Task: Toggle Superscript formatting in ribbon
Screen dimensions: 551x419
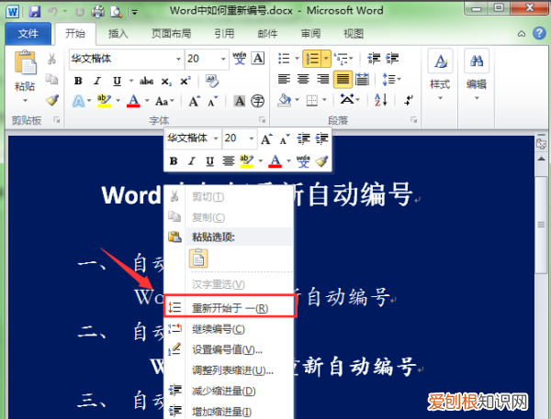Action: coord(186,82)
